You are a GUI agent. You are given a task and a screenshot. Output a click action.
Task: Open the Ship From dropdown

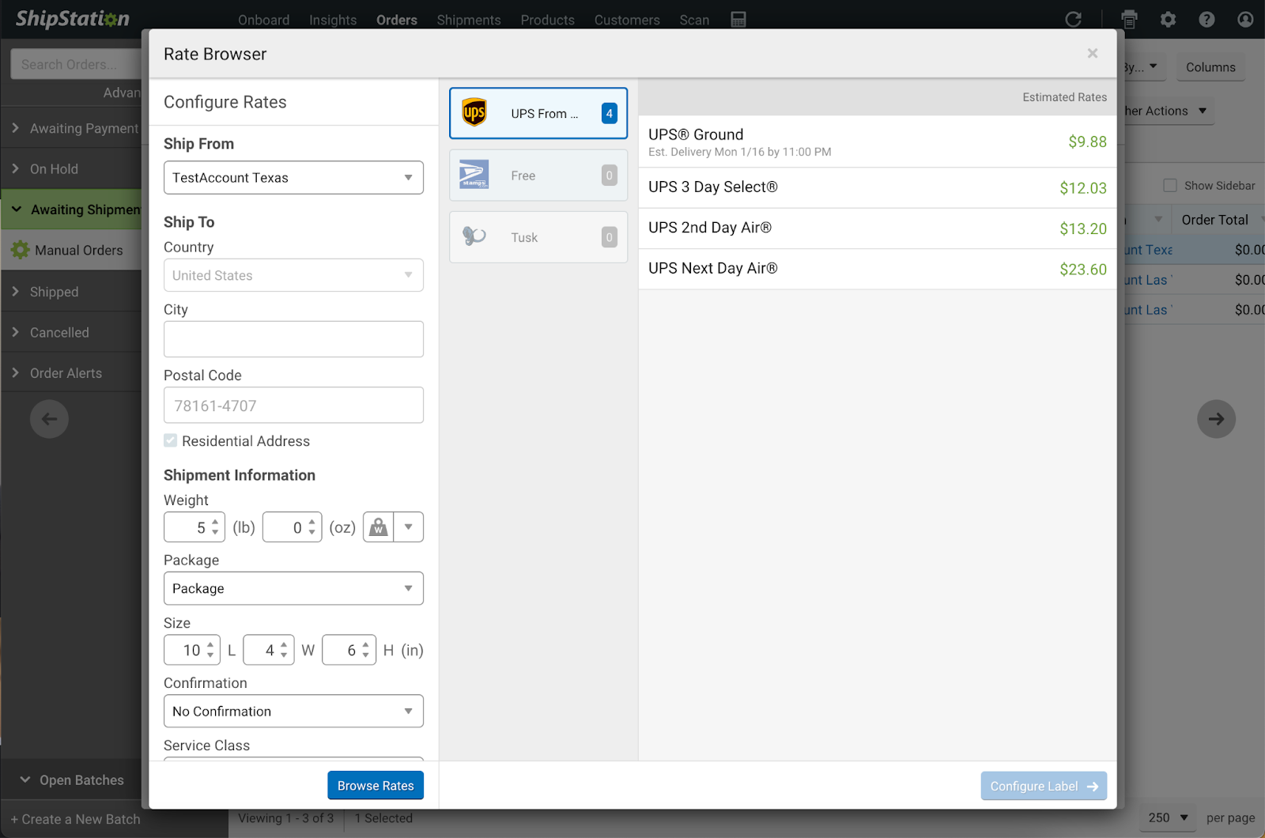coord(293,178)
